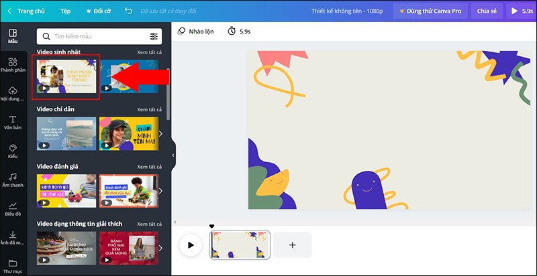Open the Văn bản text tab
This screenshot has width=537, height=276.
click(13, 123)
